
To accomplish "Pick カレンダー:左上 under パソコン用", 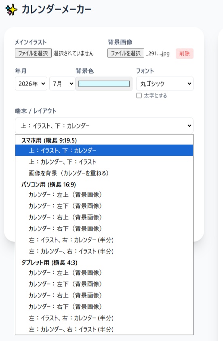I will pyautogui.click(x=104, y=195).
